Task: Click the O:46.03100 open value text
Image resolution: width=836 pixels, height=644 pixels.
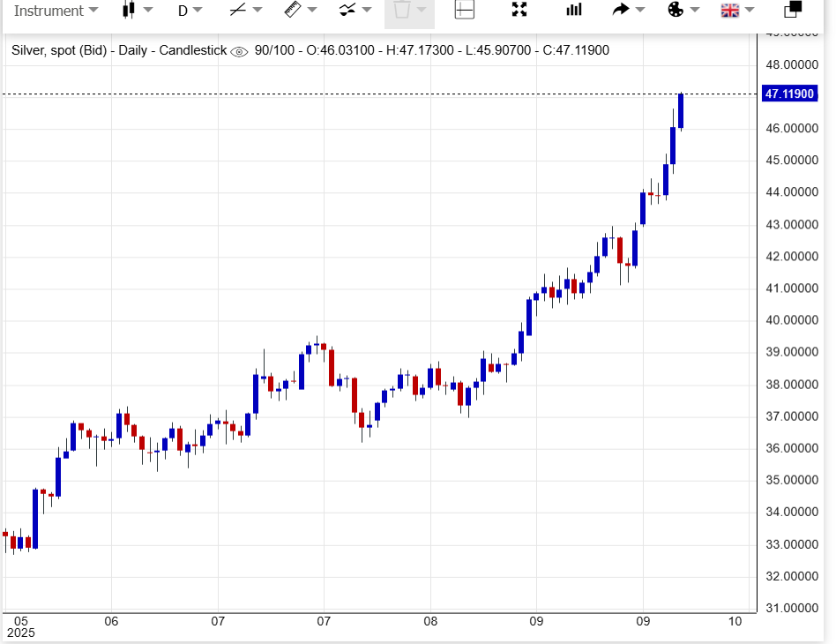Action: click(340, 50)
